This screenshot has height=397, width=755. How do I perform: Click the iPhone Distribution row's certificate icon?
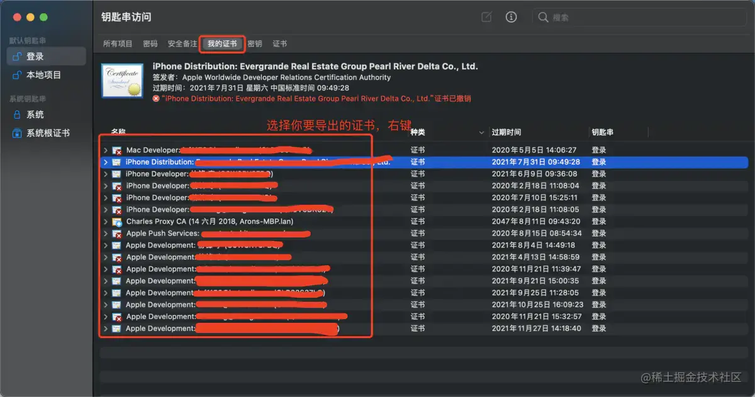click(116, 162)
